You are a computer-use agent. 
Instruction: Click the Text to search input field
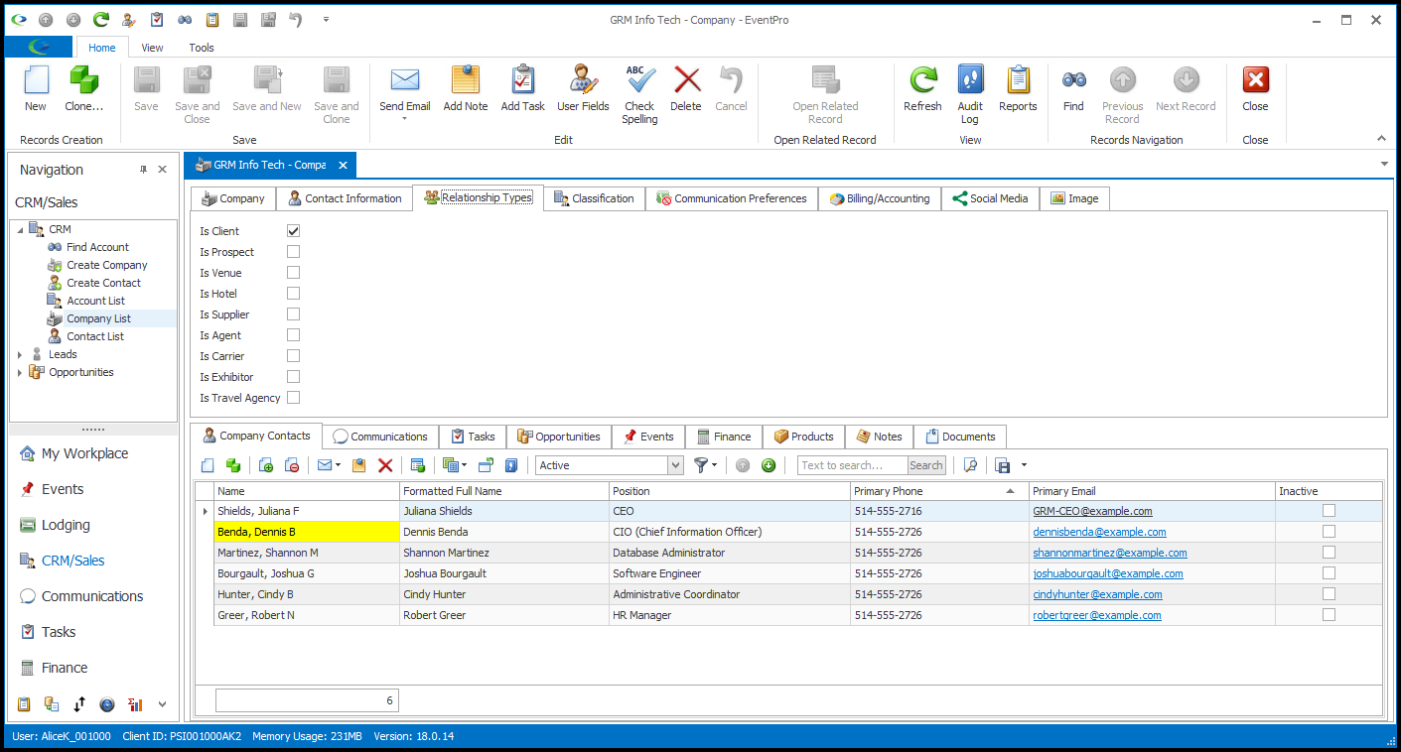(x=853, y=465)
